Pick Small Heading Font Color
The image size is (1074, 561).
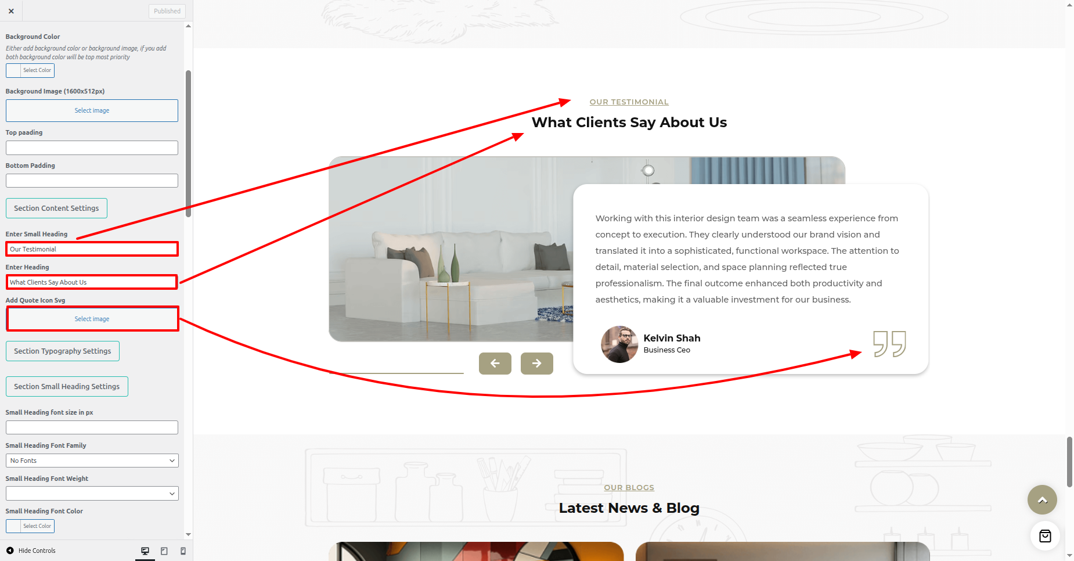point(30,526)
